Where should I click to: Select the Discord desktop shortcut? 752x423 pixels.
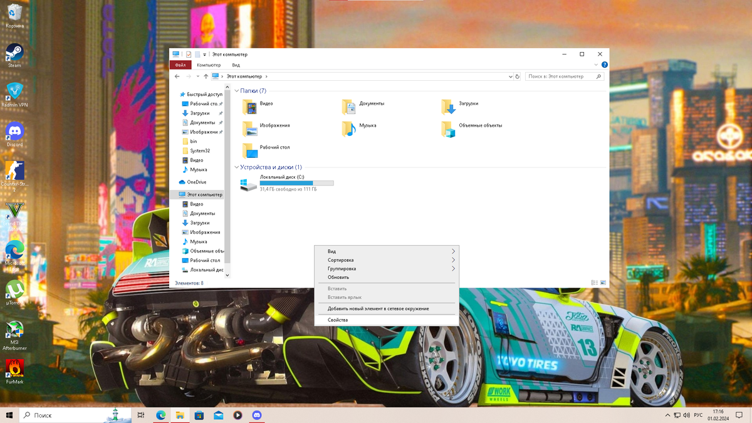[x=14, y=135]
